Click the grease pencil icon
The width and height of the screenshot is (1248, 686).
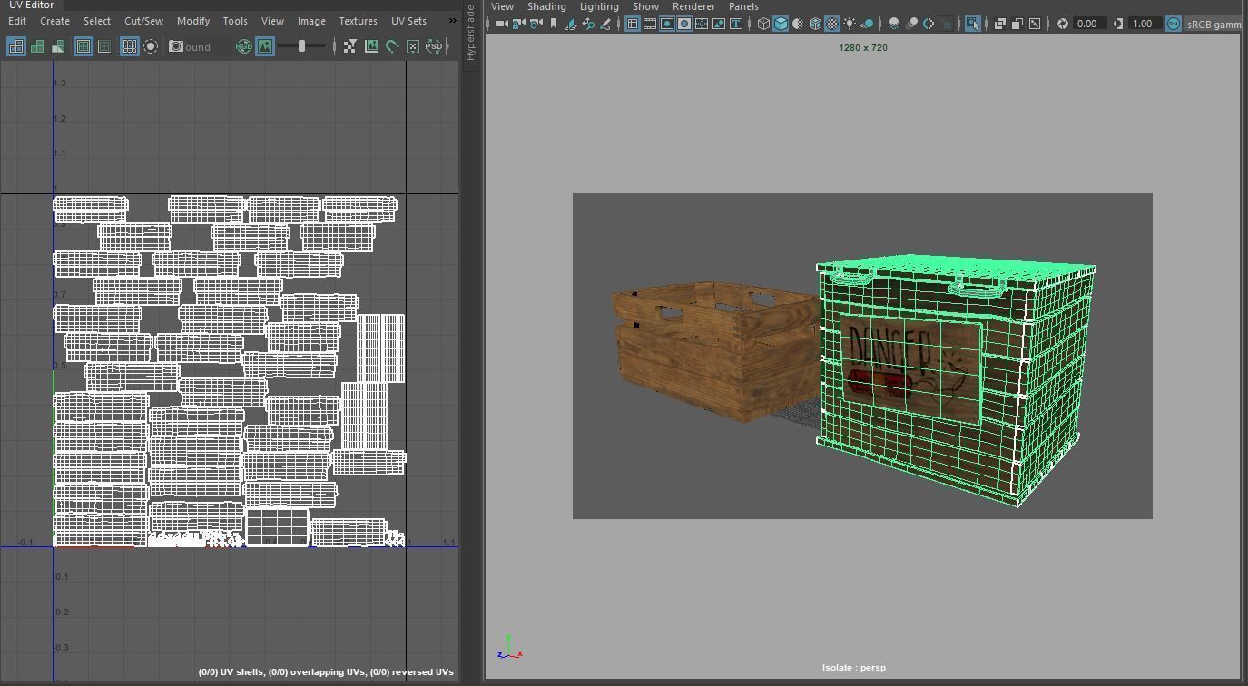pyautogui.click(x=605, y=24)
